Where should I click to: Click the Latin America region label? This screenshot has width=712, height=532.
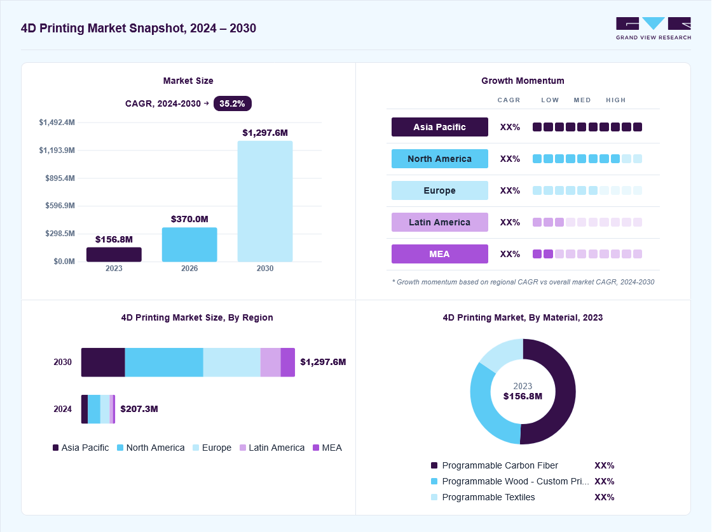(x=439, y=222)
